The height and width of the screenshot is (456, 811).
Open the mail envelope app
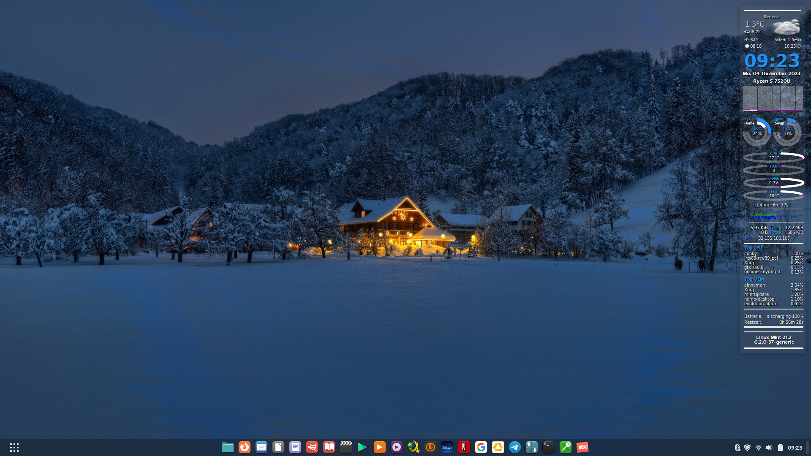pos(261,447)
